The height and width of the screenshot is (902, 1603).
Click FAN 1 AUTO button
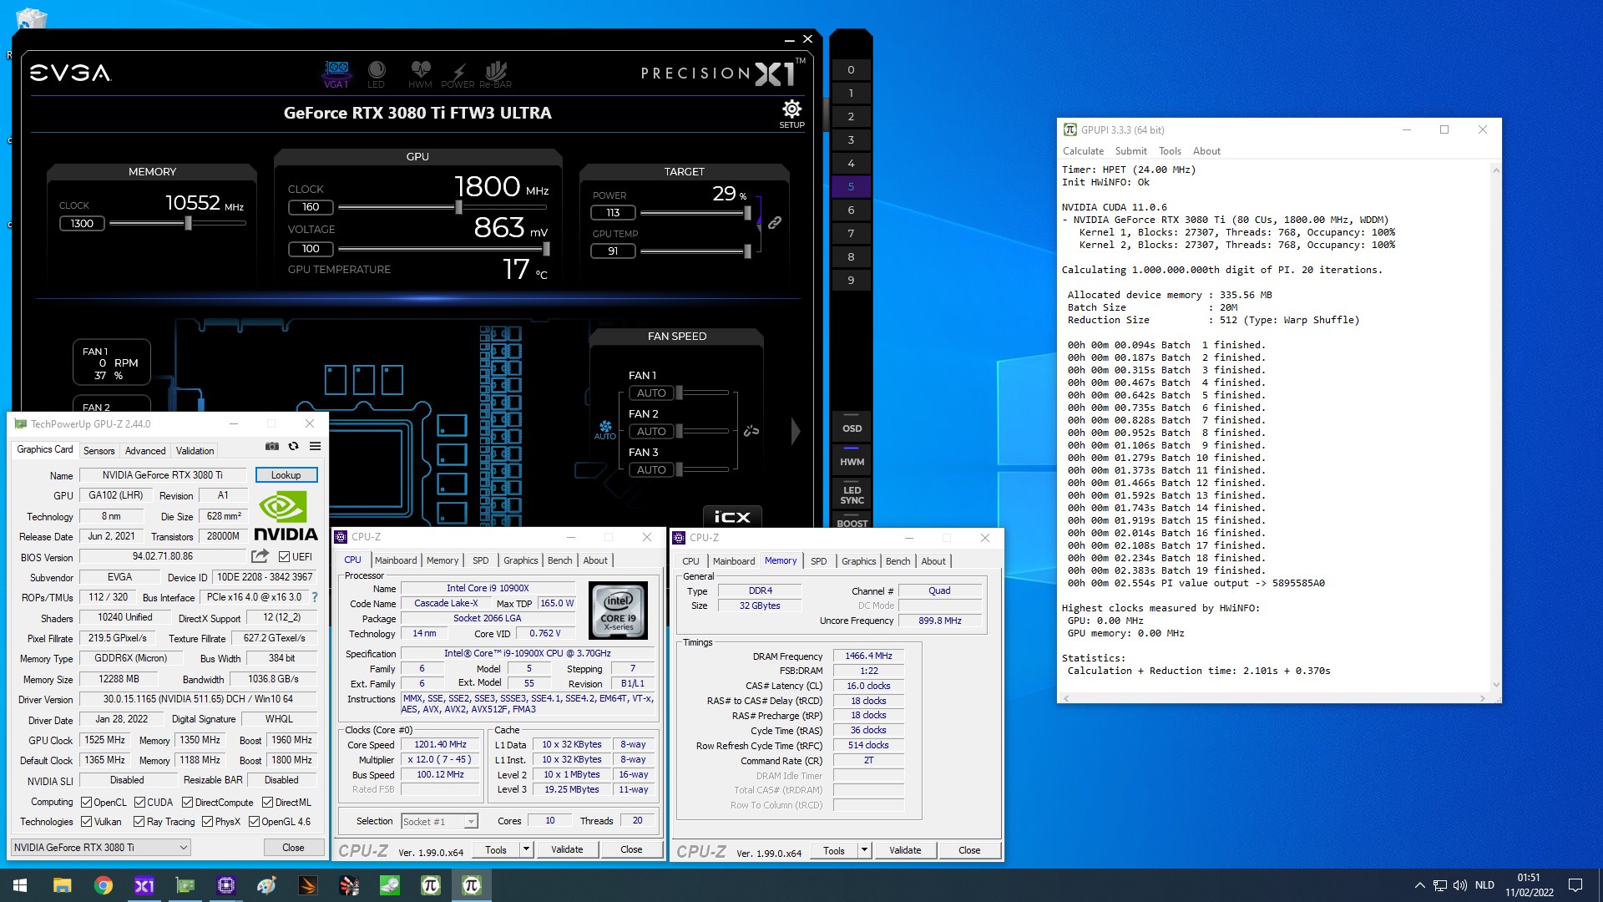click(x=651, y=393)
